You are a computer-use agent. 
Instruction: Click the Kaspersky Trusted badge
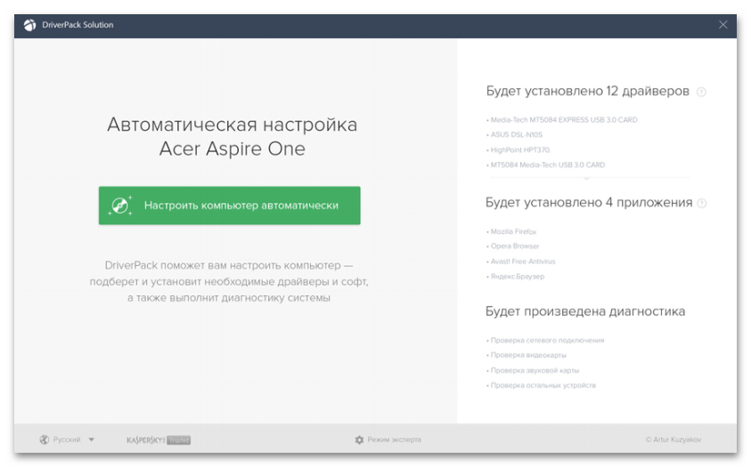pos(159,440)
